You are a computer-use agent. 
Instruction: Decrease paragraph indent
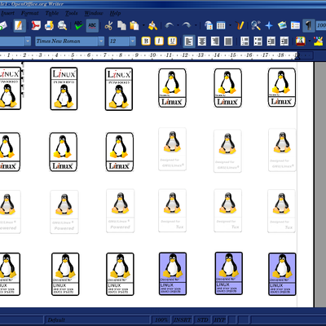tap(271, 42)
